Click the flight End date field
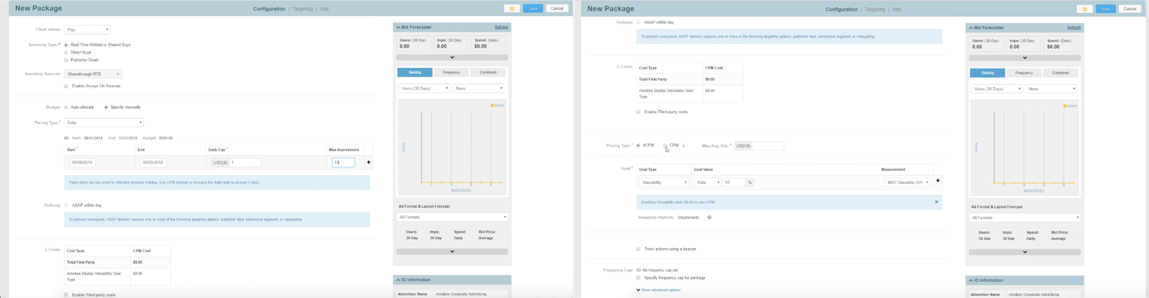The width and height of the screenshot is (1149, 298). click(x=153, y=162)
